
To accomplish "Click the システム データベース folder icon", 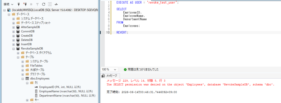I will tap(18, 19).
